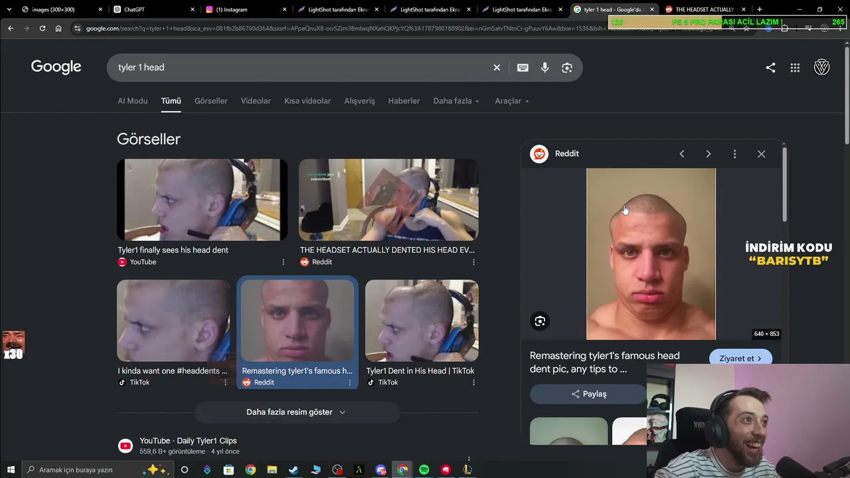This screenshot has width=850, height=478.
Task: Open the 'Haberler' tab
Action: pos(404,101)
